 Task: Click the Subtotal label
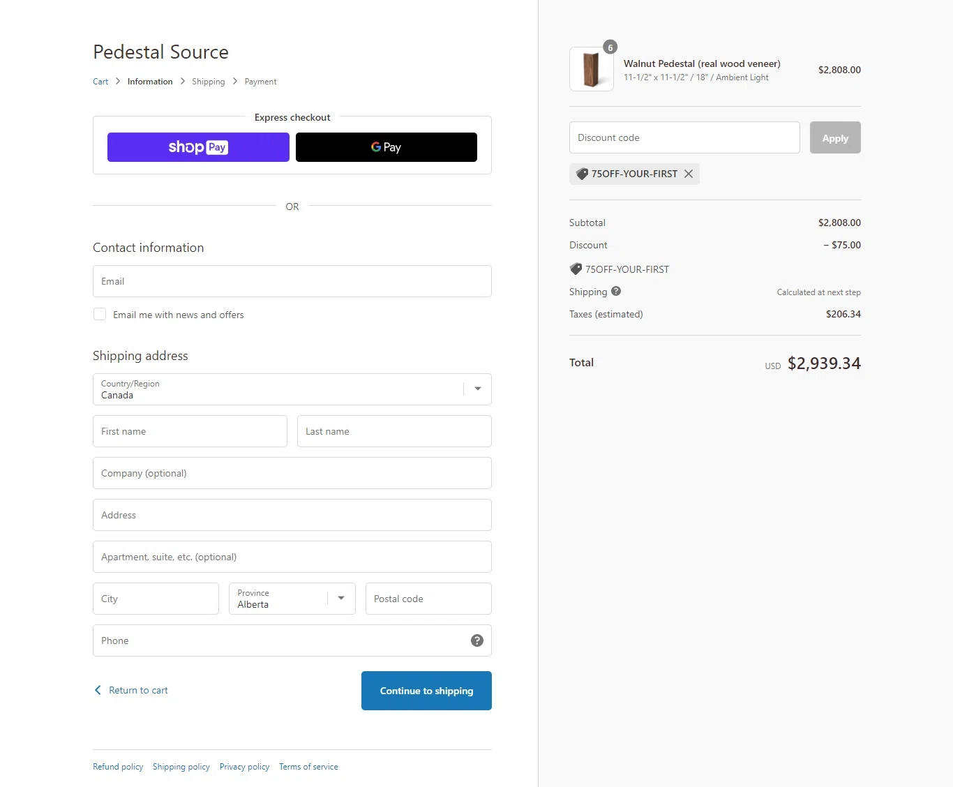[x=587, y=223]
